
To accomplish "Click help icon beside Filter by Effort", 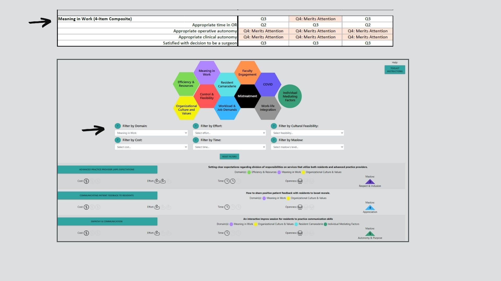I will 196,126.
